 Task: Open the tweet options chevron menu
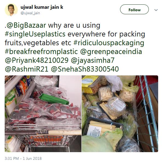point(156,10)
